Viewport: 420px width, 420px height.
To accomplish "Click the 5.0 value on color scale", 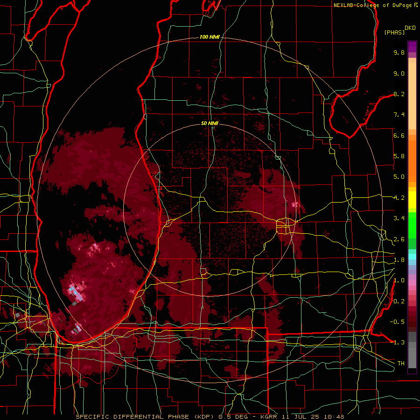I will pyautogui.click(x=399, y=177).
